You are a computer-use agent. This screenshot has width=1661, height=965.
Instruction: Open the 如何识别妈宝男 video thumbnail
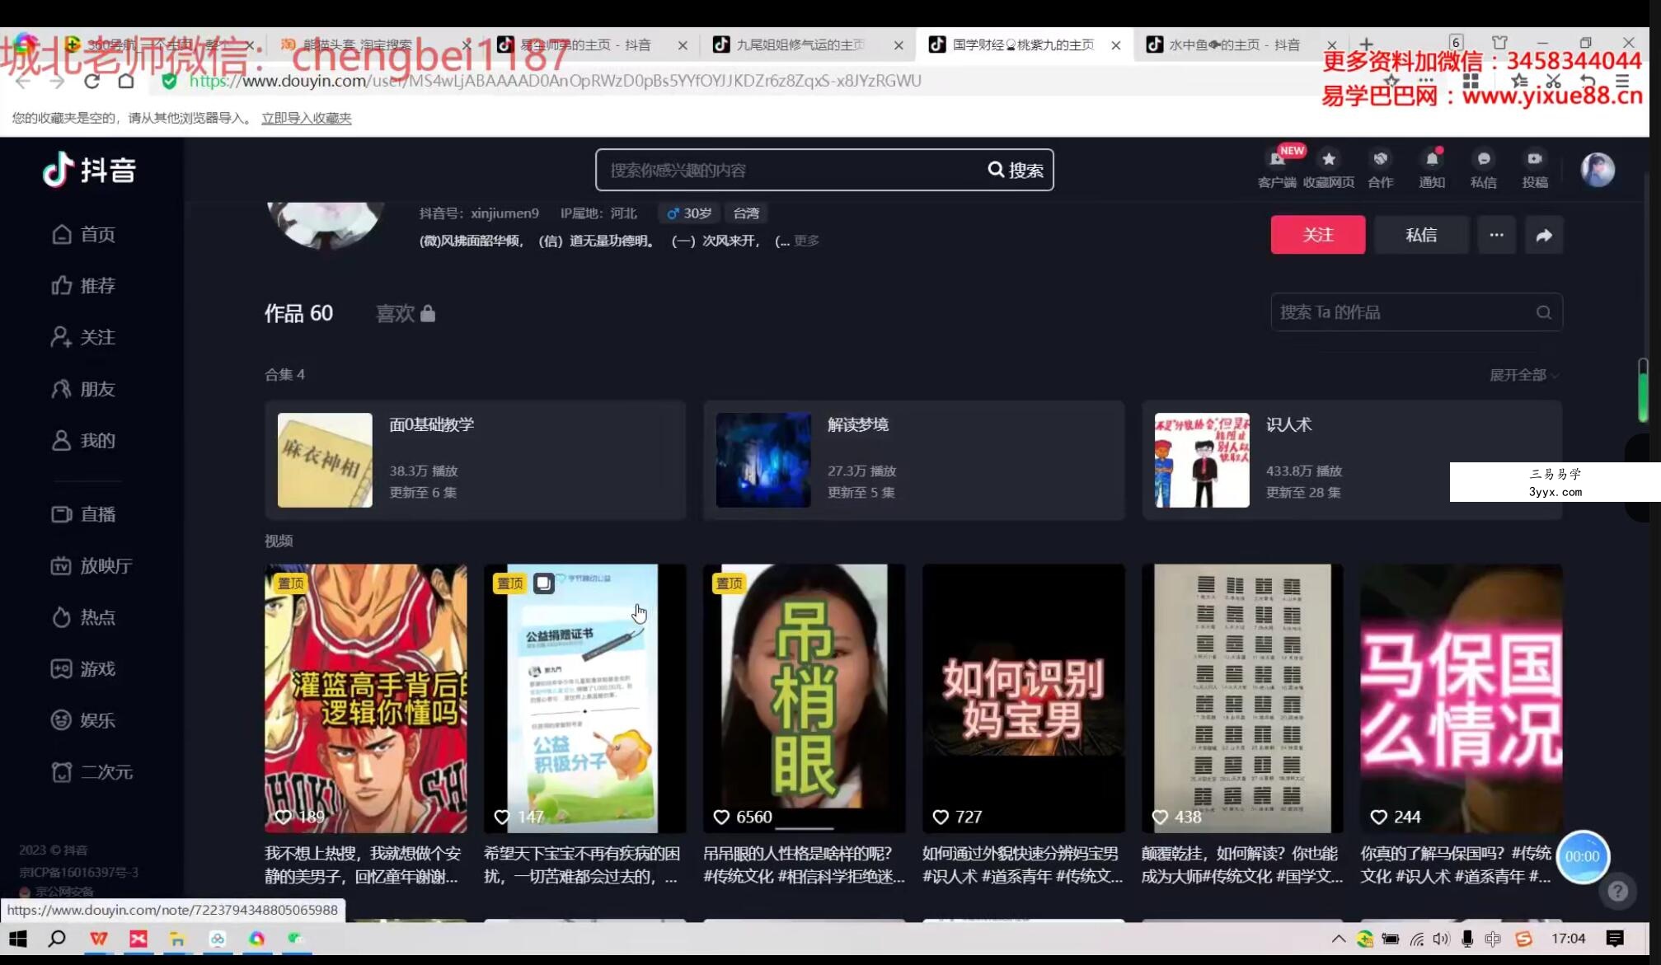click(1023, 698)
